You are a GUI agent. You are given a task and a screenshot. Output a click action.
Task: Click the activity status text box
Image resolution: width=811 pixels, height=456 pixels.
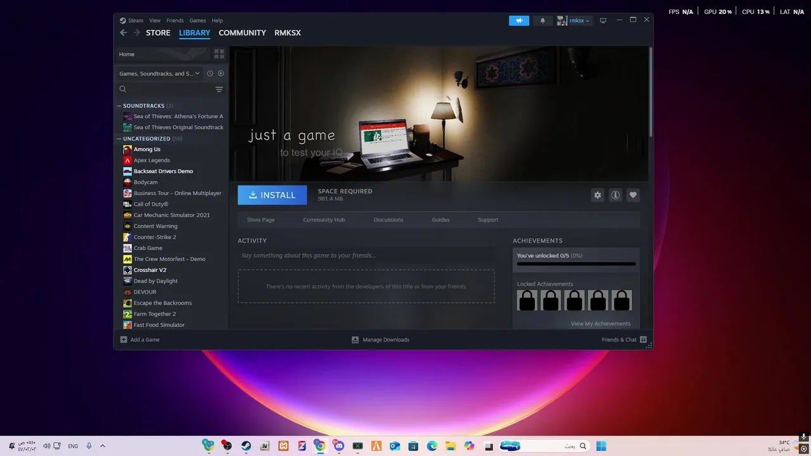coord(366,255)
